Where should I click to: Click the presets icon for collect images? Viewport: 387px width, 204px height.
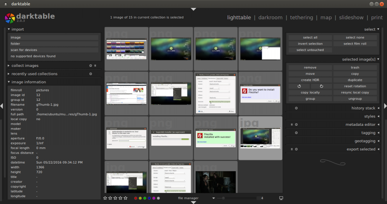click(95, 66)
